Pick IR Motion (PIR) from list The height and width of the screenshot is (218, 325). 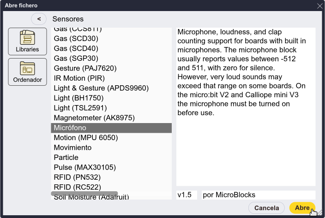click(111, 78)
